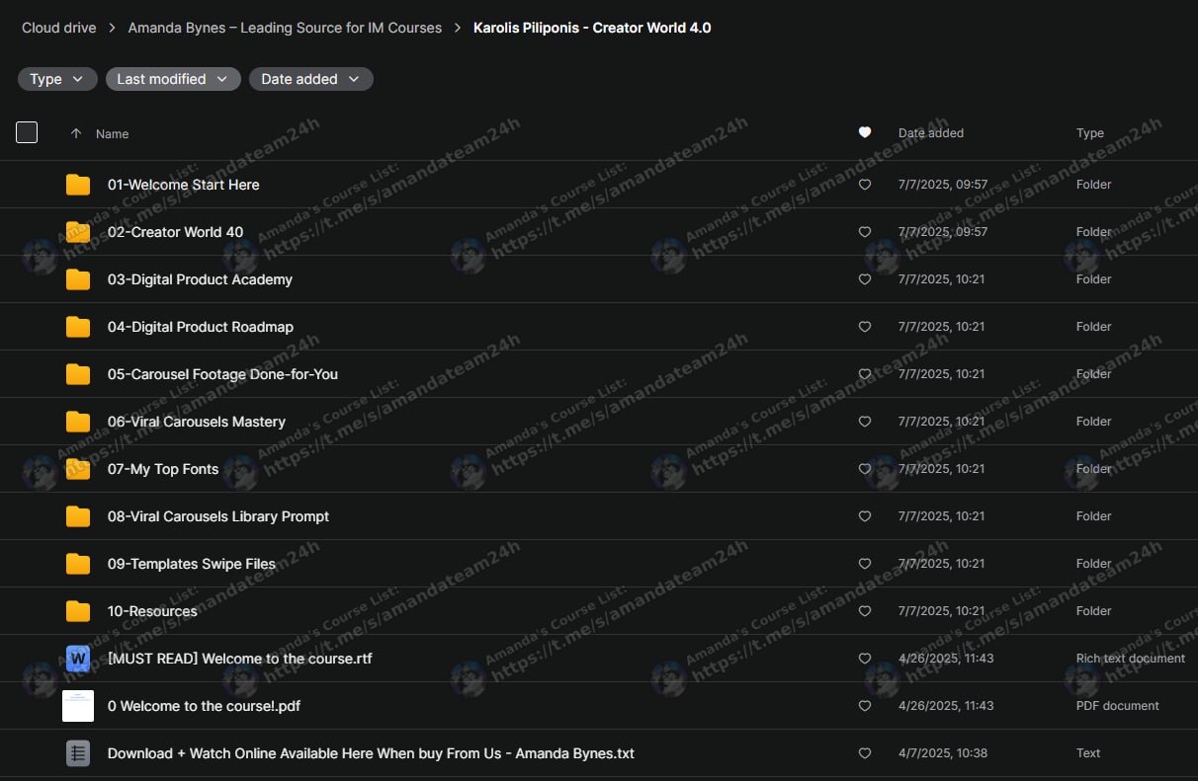1198x781 pixels.
Task: Go to Cloud drive in breadcrumb
Action: tap(59, 28)
